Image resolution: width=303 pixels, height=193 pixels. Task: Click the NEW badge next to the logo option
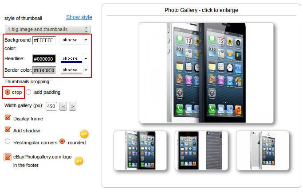tap(79, 161)
